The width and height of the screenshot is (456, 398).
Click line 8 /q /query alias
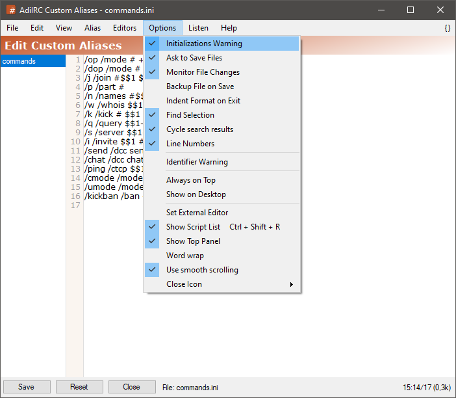(x=114, y=123)
